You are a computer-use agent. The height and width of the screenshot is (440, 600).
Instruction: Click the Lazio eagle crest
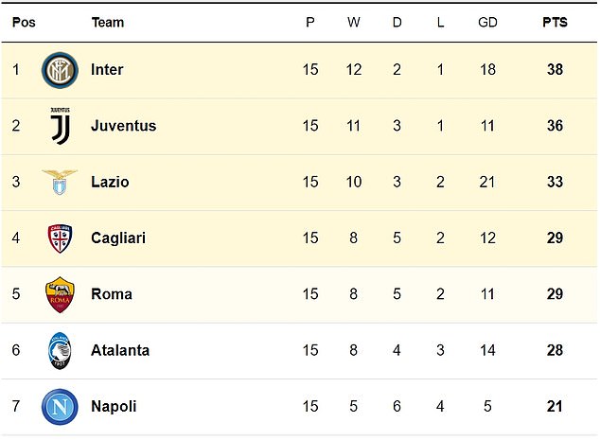pyautogui.click(x=59, y=182)
